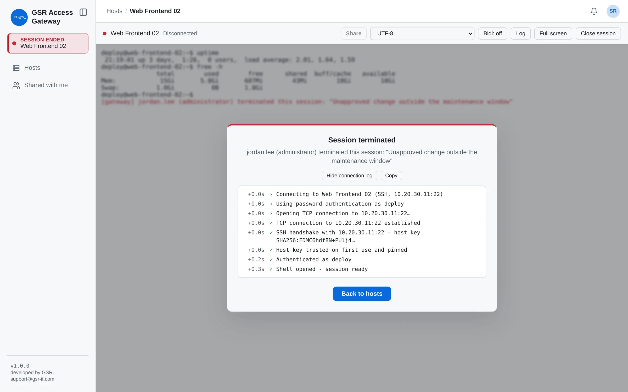This screenshot has width=628, height=392.
Task: Click the red status dot beside Web Frontend 02
Action: (104, 33)
